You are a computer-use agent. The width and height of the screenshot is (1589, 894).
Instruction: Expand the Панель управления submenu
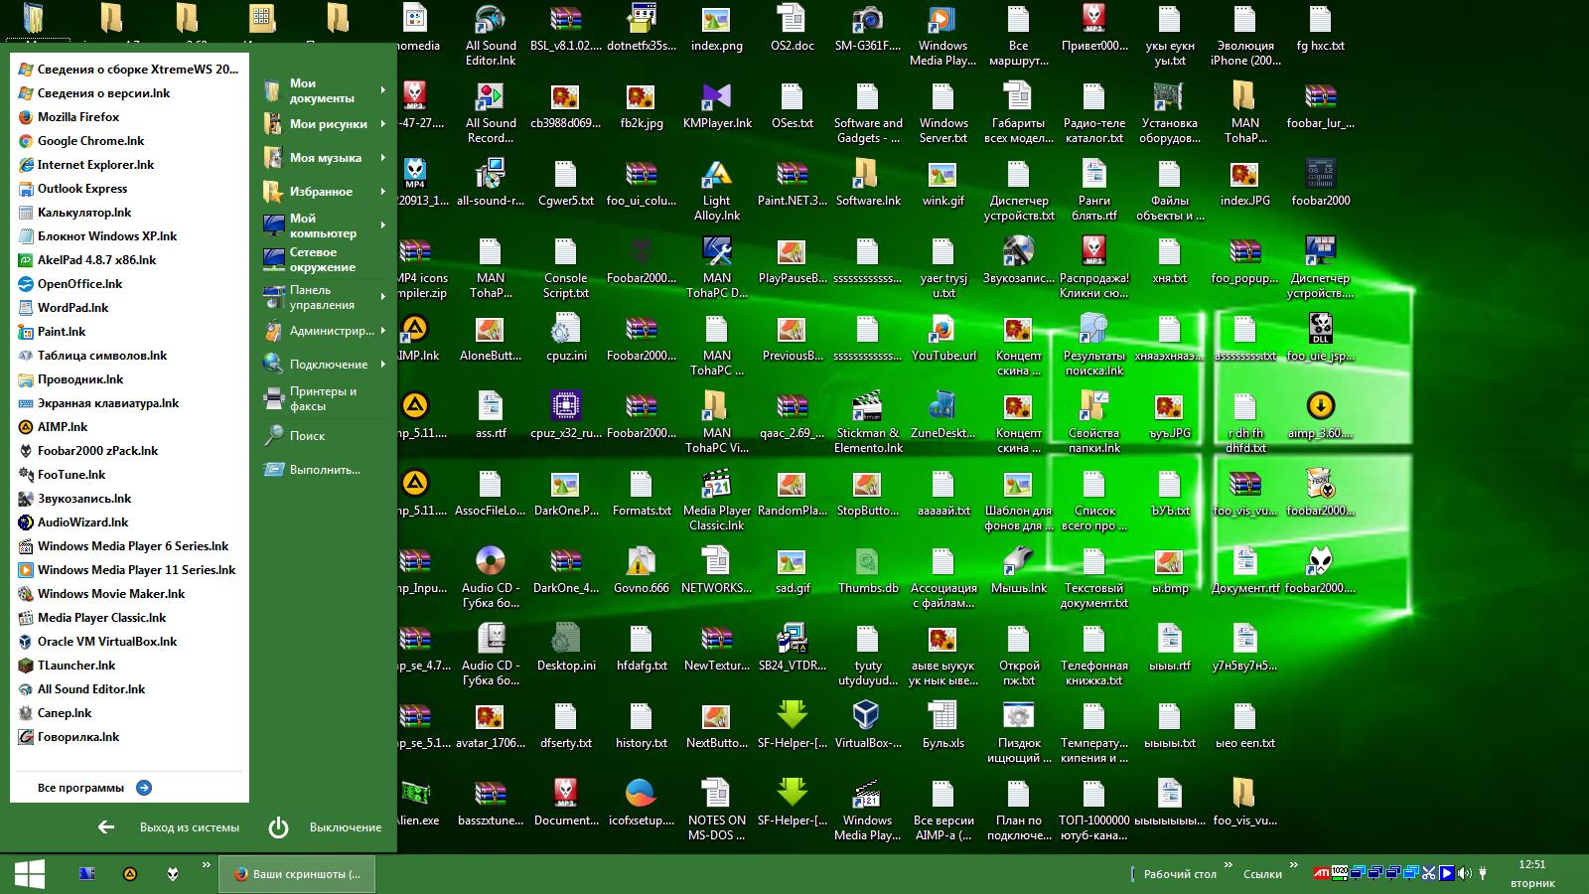point(382,297)
